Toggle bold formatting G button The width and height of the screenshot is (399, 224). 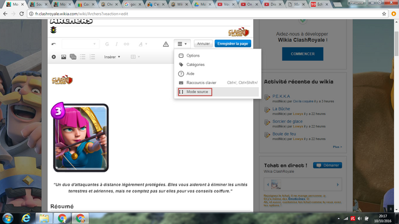pyautogui.click(x=107, y=44)
